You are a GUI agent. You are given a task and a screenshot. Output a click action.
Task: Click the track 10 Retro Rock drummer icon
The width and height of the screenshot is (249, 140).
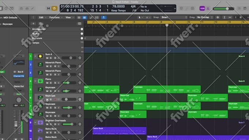tap(40, 131)
